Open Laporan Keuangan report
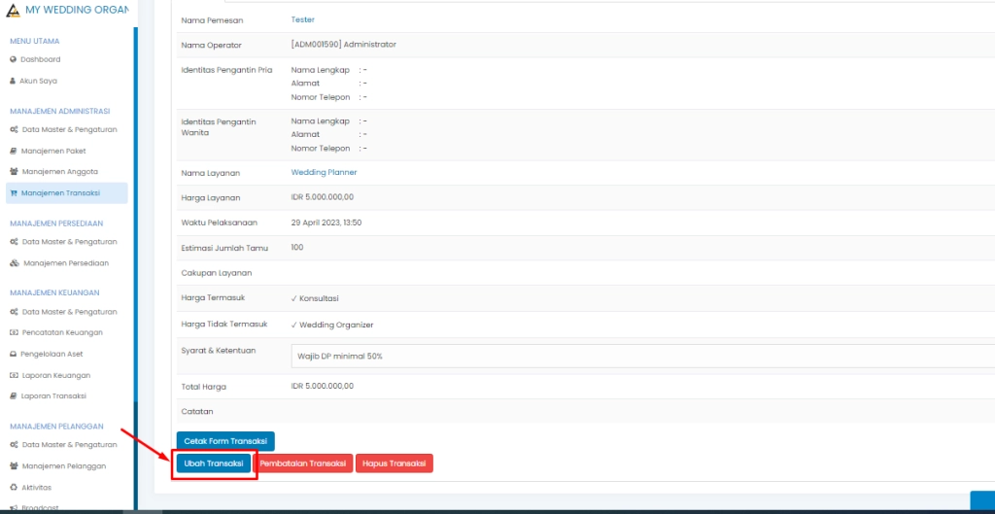Screen dimensions: 995x514 coord(55,375)
